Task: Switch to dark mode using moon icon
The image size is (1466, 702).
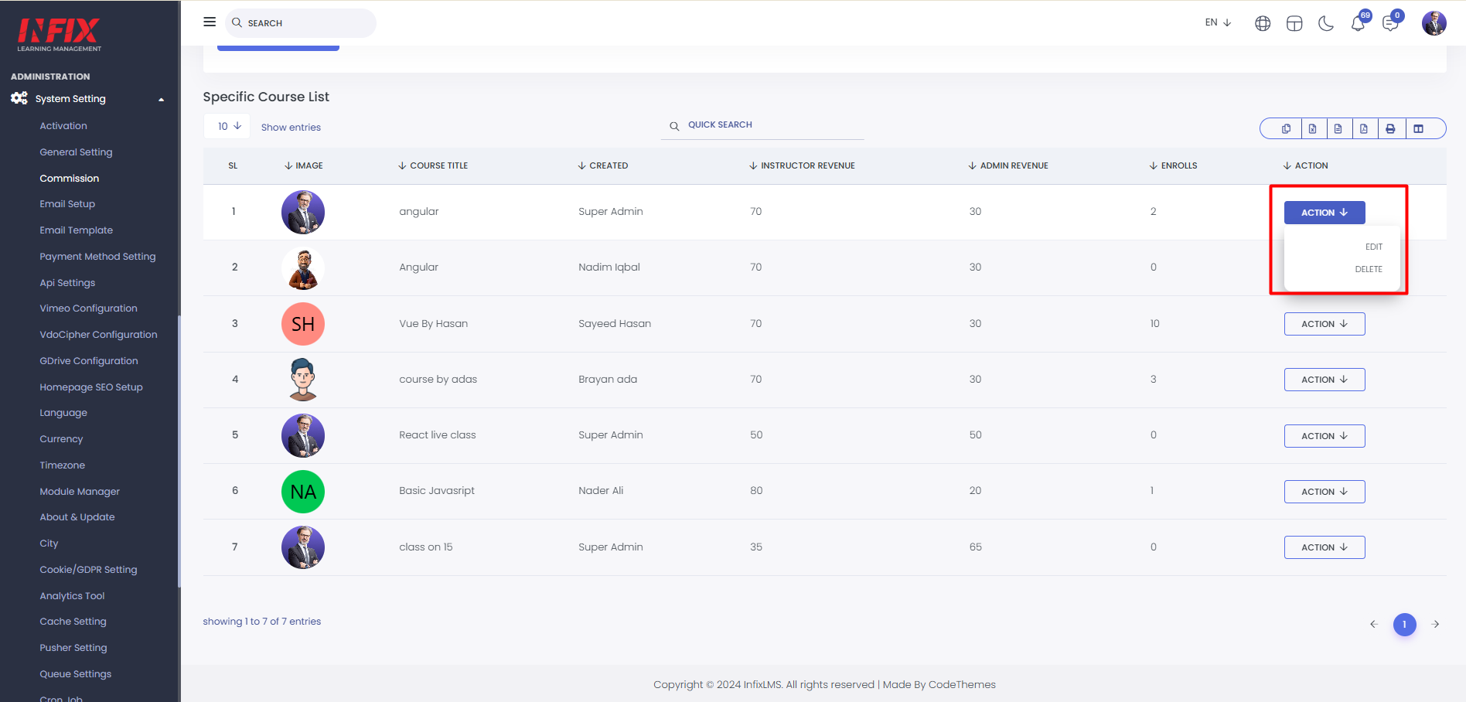Action: [1326, 23]
